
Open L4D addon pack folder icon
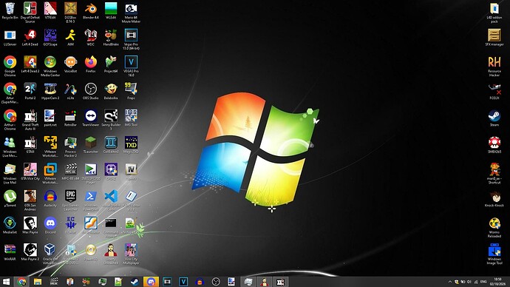tap(494, 13)
